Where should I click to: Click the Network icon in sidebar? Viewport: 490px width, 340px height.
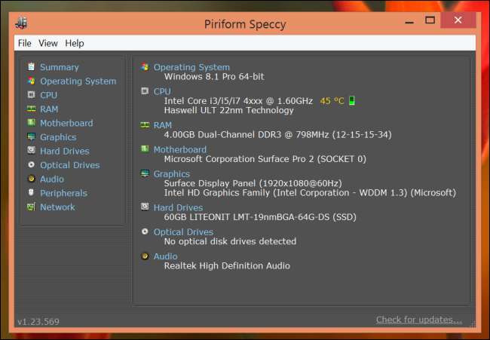[x=31, y=207]
